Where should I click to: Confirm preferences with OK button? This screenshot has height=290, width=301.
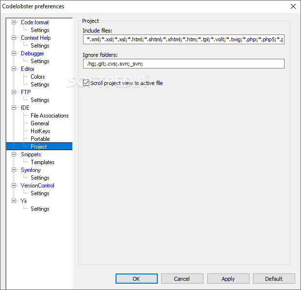pos(136,279)
